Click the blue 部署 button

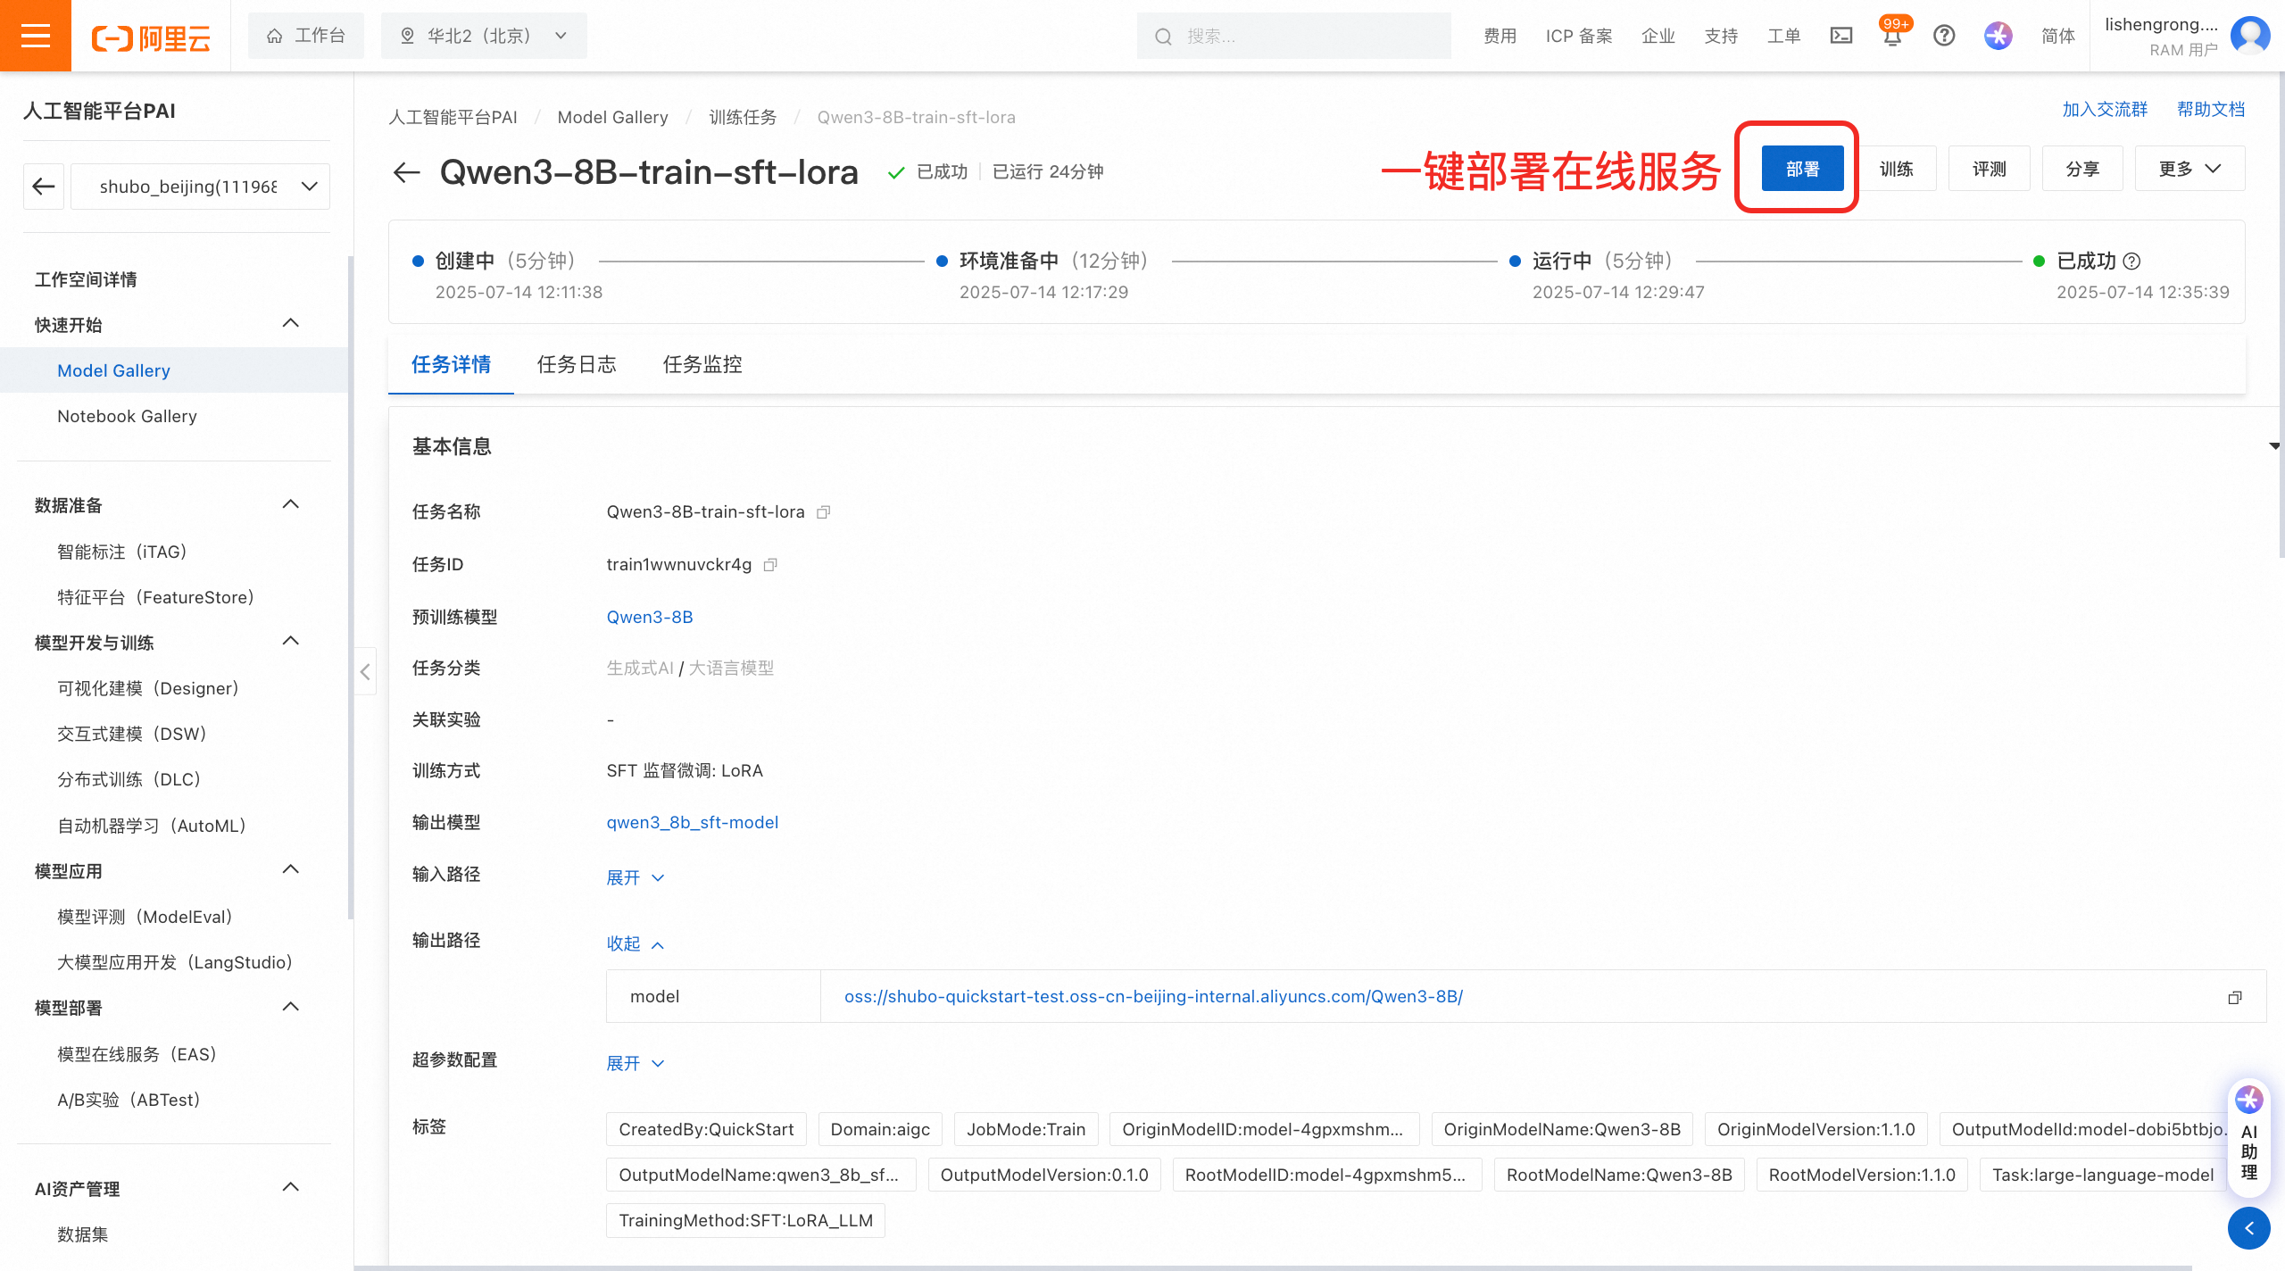1802,169
